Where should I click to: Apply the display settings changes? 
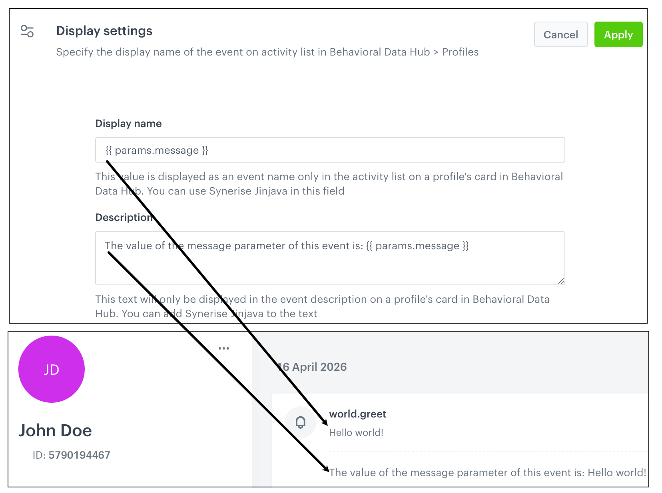point(618,34)
